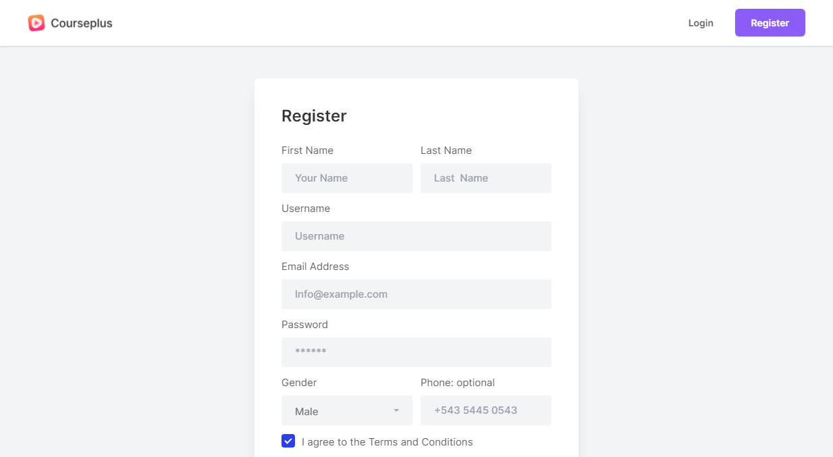The image size is (833, 457).
Task: Focus the First Name input field
Action: click(347, 178)
